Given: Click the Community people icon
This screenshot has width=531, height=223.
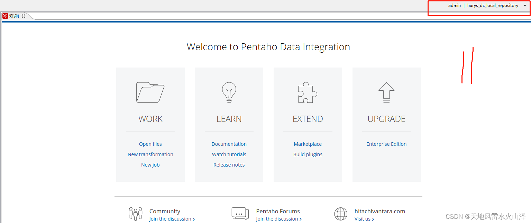Looking at the screenshot, I should [x=135, y=214].
